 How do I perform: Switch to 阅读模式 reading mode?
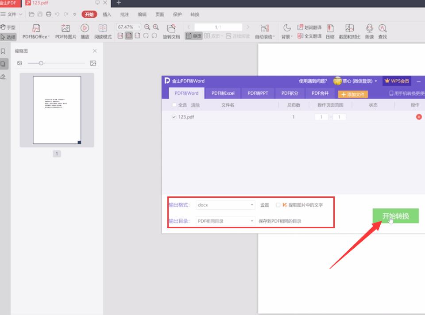(x=103, y=32)
